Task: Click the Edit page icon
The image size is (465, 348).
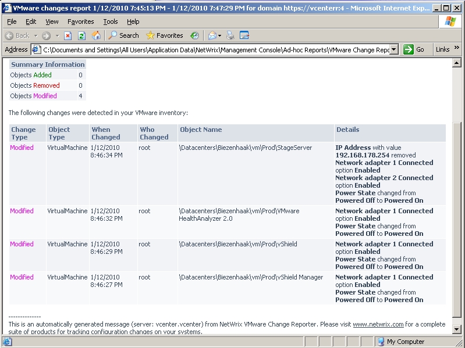Action: 244,35
